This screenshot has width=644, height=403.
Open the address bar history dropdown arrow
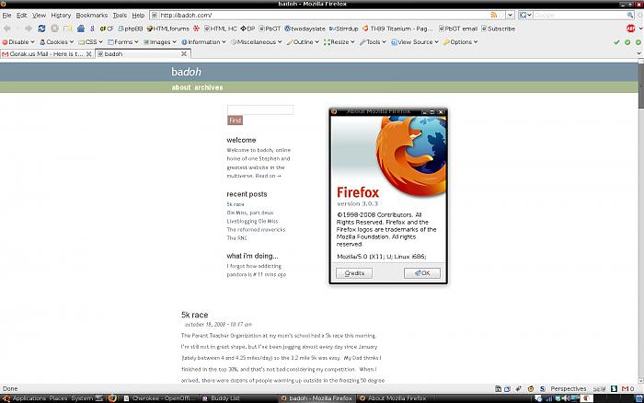click(510, 16)
